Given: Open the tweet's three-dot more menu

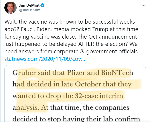Looking at the screenshot, I should pos(144,5).
